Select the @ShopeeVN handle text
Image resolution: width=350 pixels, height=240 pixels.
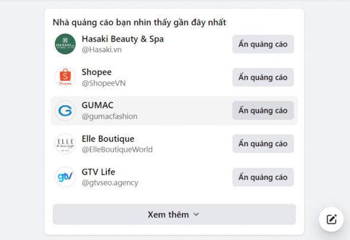(104, 83)
